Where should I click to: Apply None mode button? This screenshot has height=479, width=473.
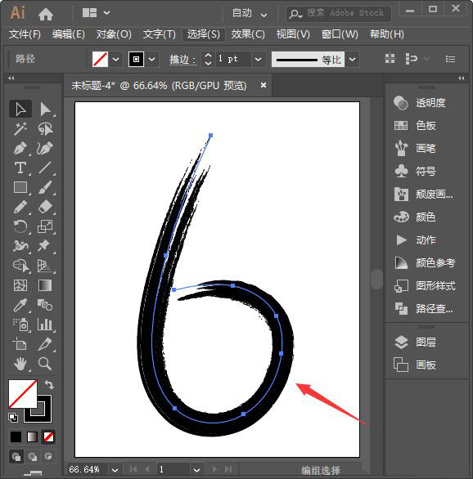48,436
